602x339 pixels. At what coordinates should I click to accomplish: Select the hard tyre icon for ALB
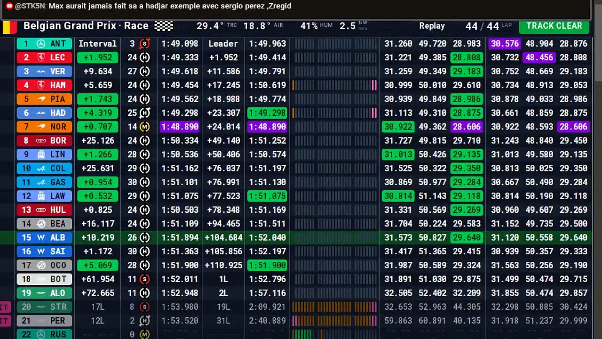click(x=145, y=238)
